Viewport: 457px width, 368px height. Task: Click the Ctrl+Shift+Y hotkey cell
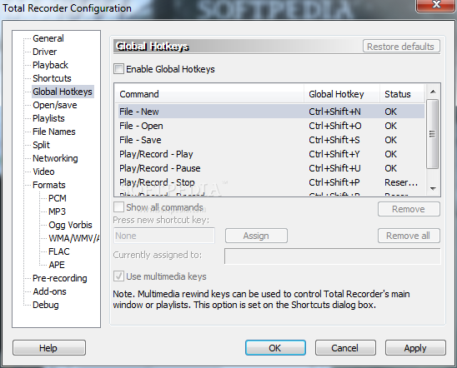(x=334, y=154)
